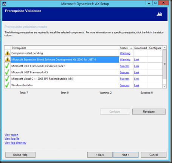Click the Revalidate button
Image resolution: width=172 pixels, height=163 pixels.
[x=149, y=112]
